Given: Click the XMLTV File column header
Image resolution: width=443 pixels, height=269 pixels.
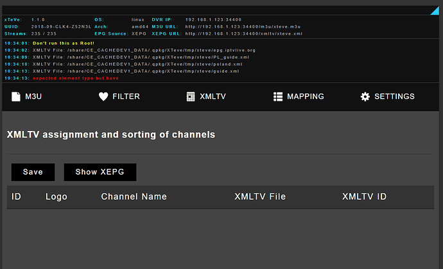Looking at the screenshot, I should pyautogui.click(x=260, y=196).
